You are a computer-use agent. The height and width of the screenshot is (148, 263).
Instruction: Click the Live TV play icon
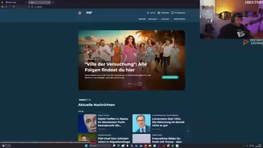[148, 13]
